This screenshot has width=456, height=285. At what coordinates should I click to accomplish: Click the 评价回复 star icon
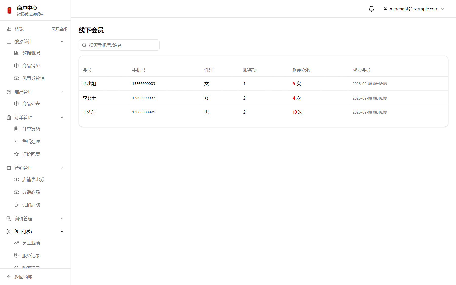(x=16, y=154)
